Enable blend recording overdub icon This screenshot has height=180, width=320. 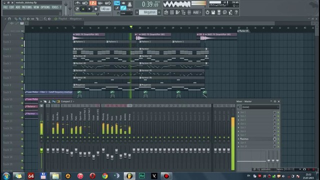(100, 3)
